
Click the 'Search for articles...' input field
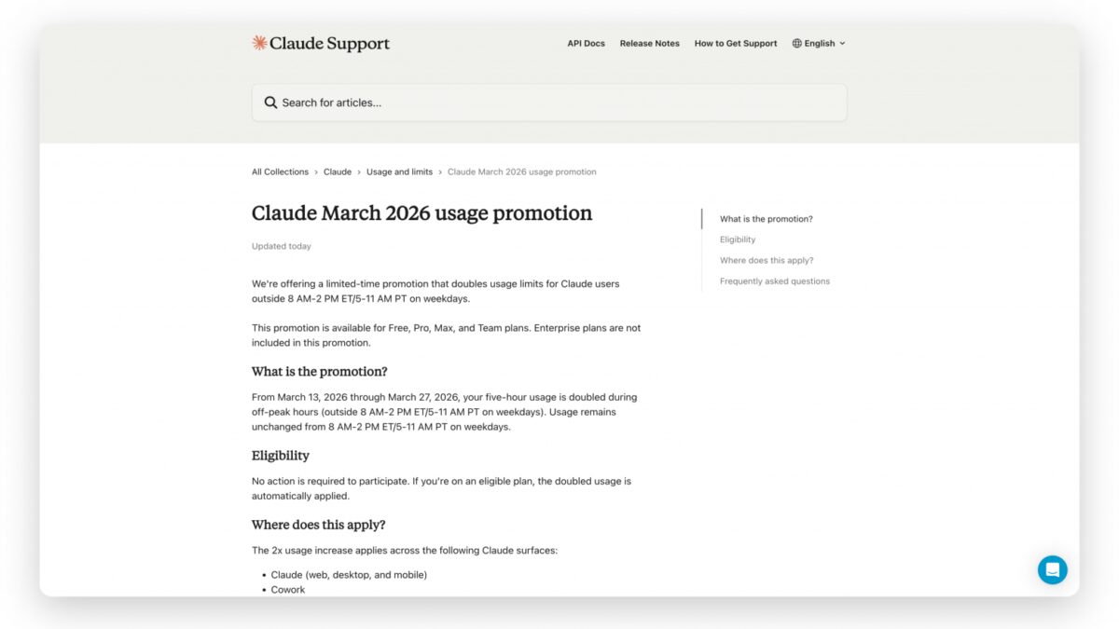click(x=548, y=102)
